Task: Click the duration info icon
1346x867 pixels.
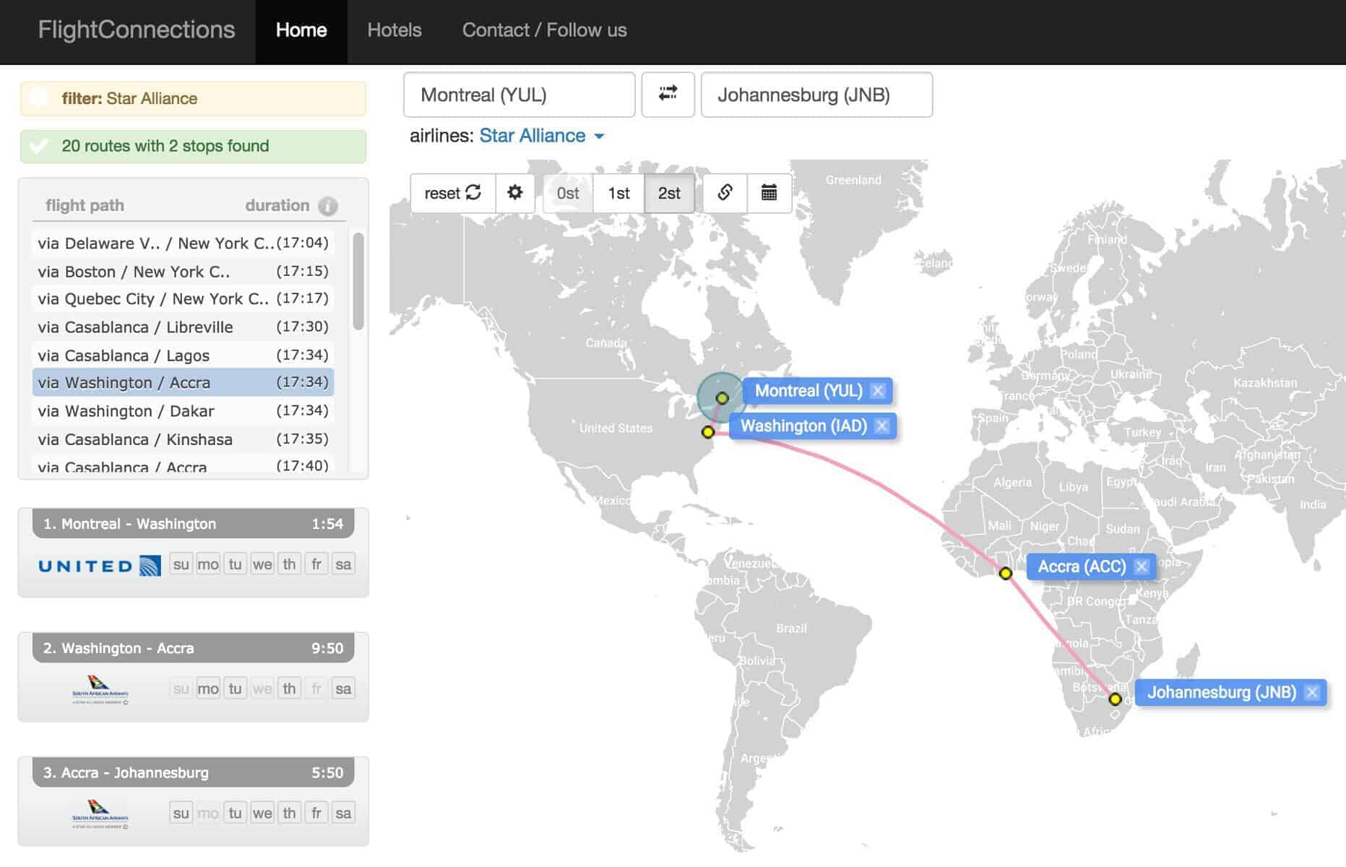Action: [x=328, y=206]
